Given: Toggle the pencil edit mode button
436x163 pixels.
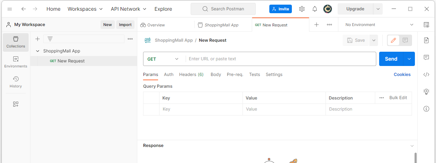Looking at the screenshot, I should coord(393,40).
